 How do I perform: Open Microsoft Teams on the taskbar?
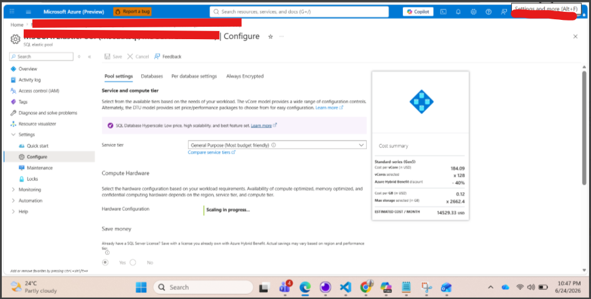click(x=285, y=287)
